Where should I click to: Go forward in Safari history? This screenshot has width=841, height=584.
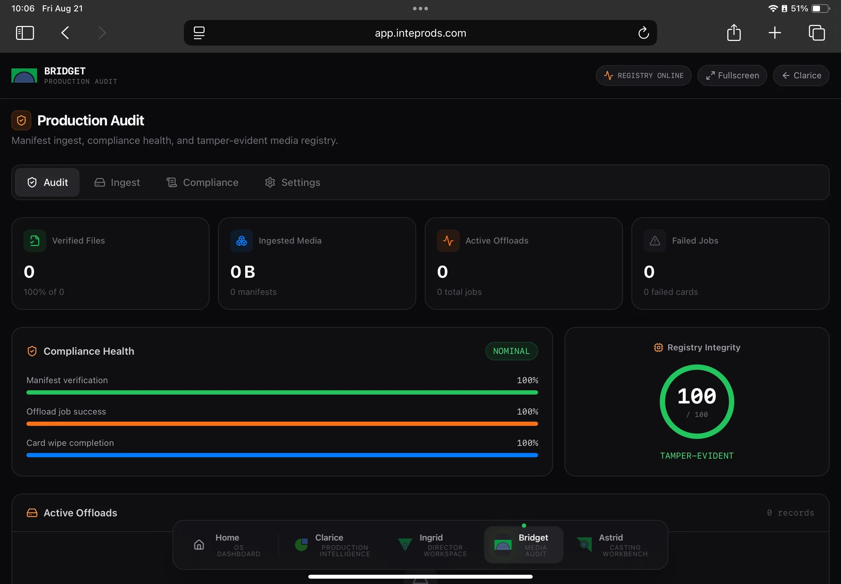pos(102,33)
